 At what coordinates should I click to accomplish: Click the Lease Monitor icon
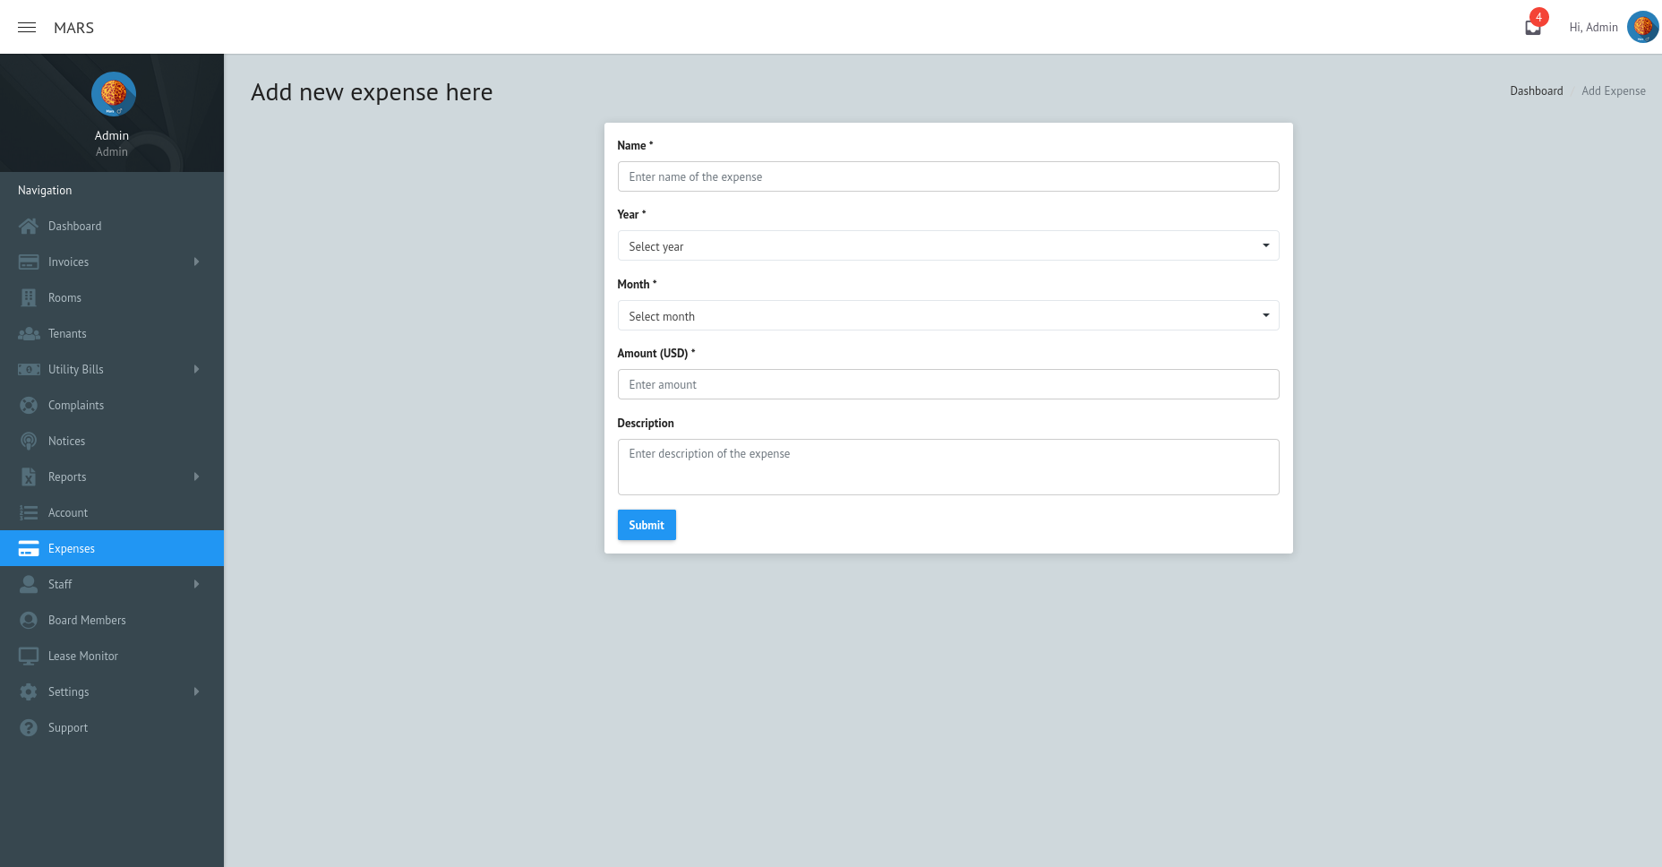(x=28, y=656)
